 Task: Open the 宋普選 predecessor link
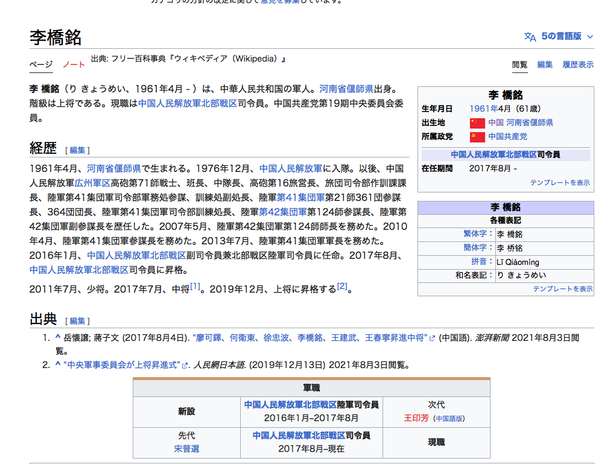coord(186,449)
